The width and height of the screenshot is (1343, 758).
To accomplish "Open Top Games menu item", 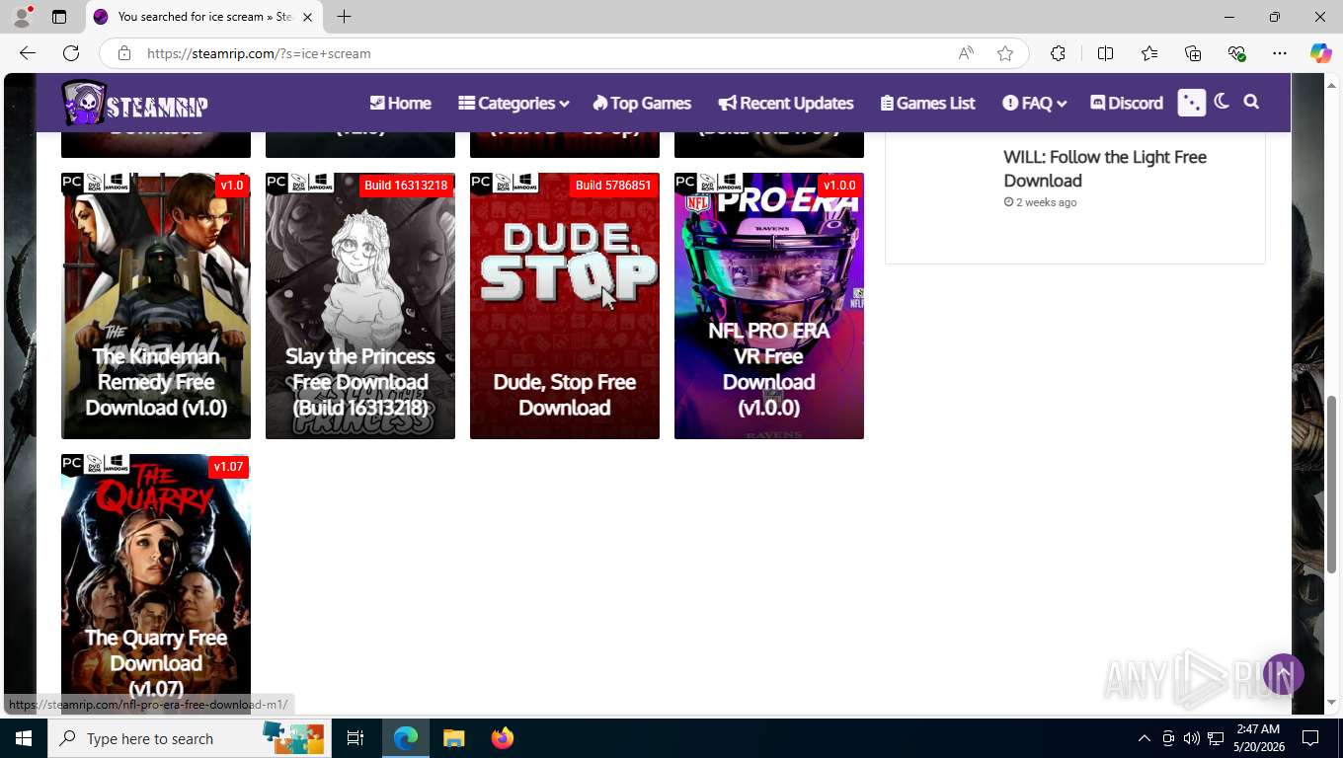I will [642, 103].
